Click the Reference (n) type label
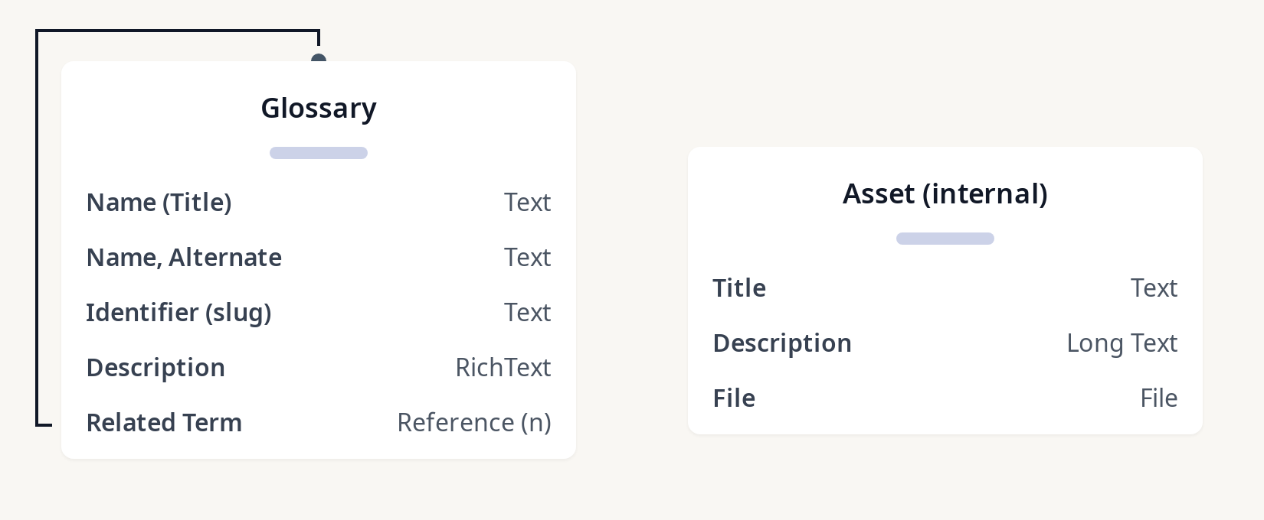1264x520 pixels. [x=473, y=423]
